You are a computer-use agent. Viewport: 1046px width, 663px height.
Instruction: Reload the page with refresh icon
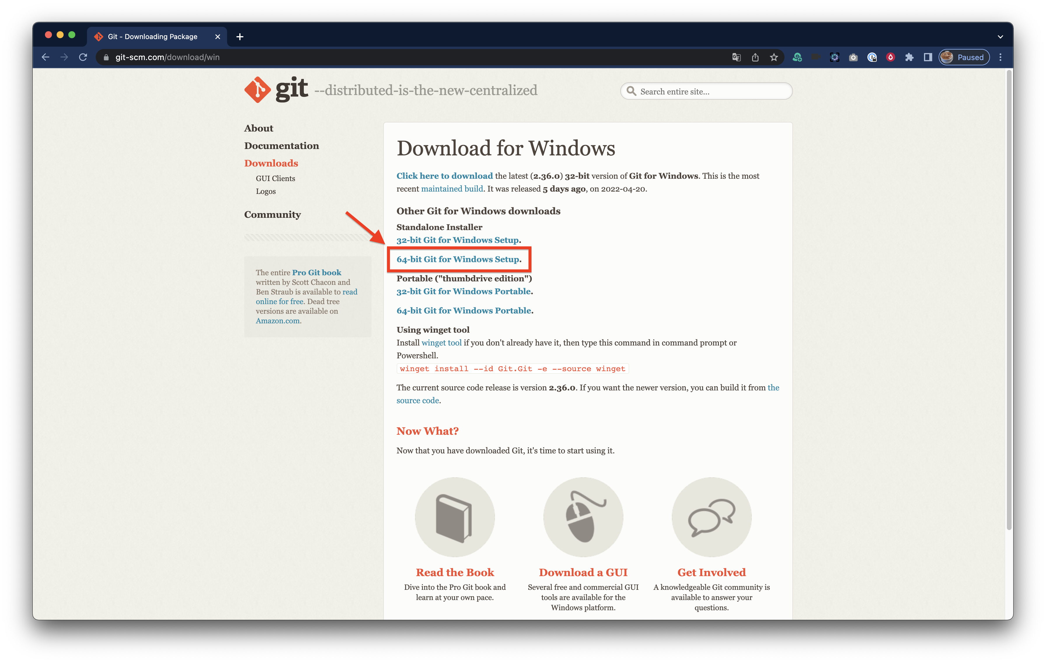(x=83, y=57)
